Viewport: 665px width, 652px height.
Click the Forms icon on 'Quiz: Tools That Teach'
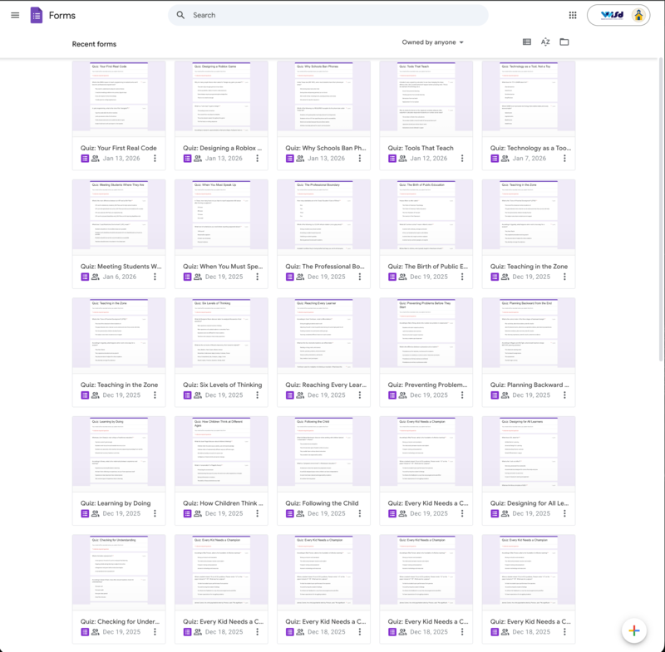tap(392, 156)
